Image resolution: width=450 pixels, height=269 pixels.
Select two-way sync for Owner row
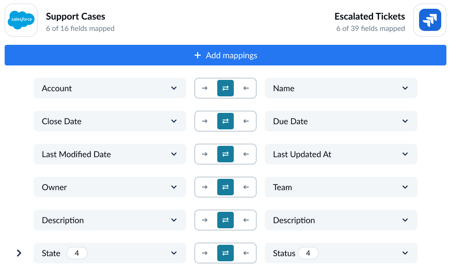click(226, 187)
